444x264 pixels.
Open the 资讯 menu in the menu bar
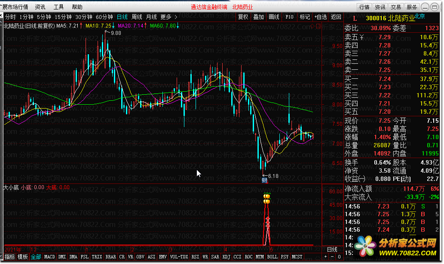pos(40,7)
